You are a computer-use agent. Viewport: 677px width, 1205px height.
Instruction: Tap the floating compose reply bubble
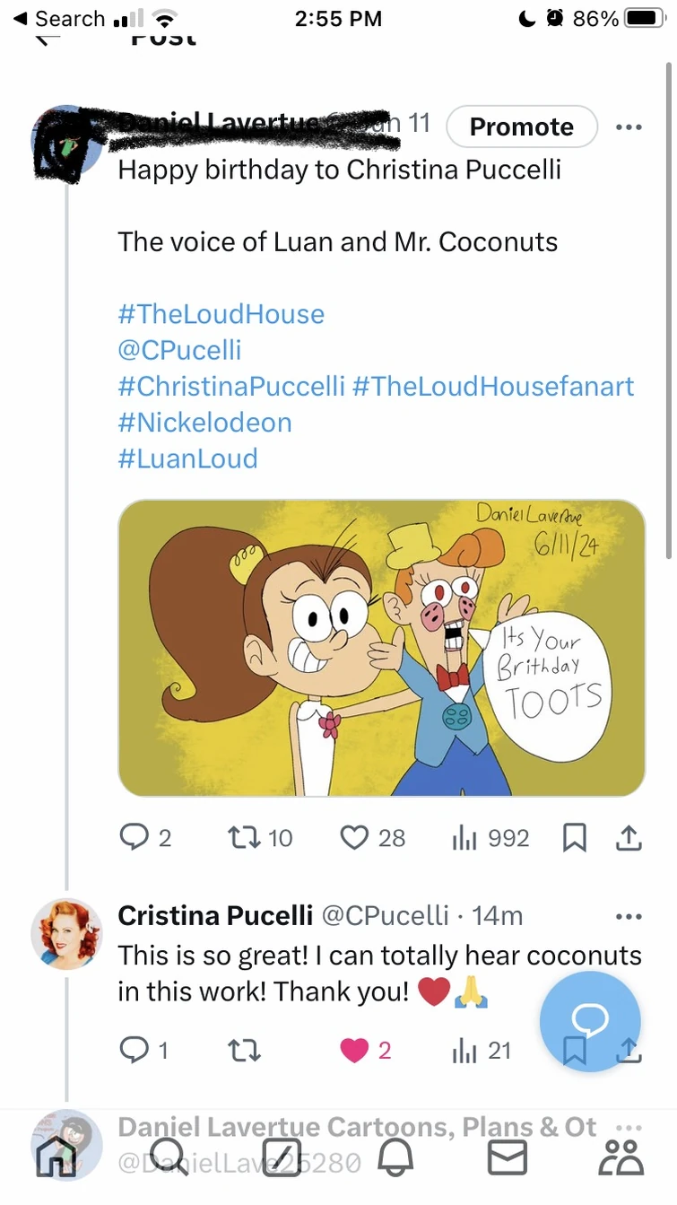(590, 1021)
